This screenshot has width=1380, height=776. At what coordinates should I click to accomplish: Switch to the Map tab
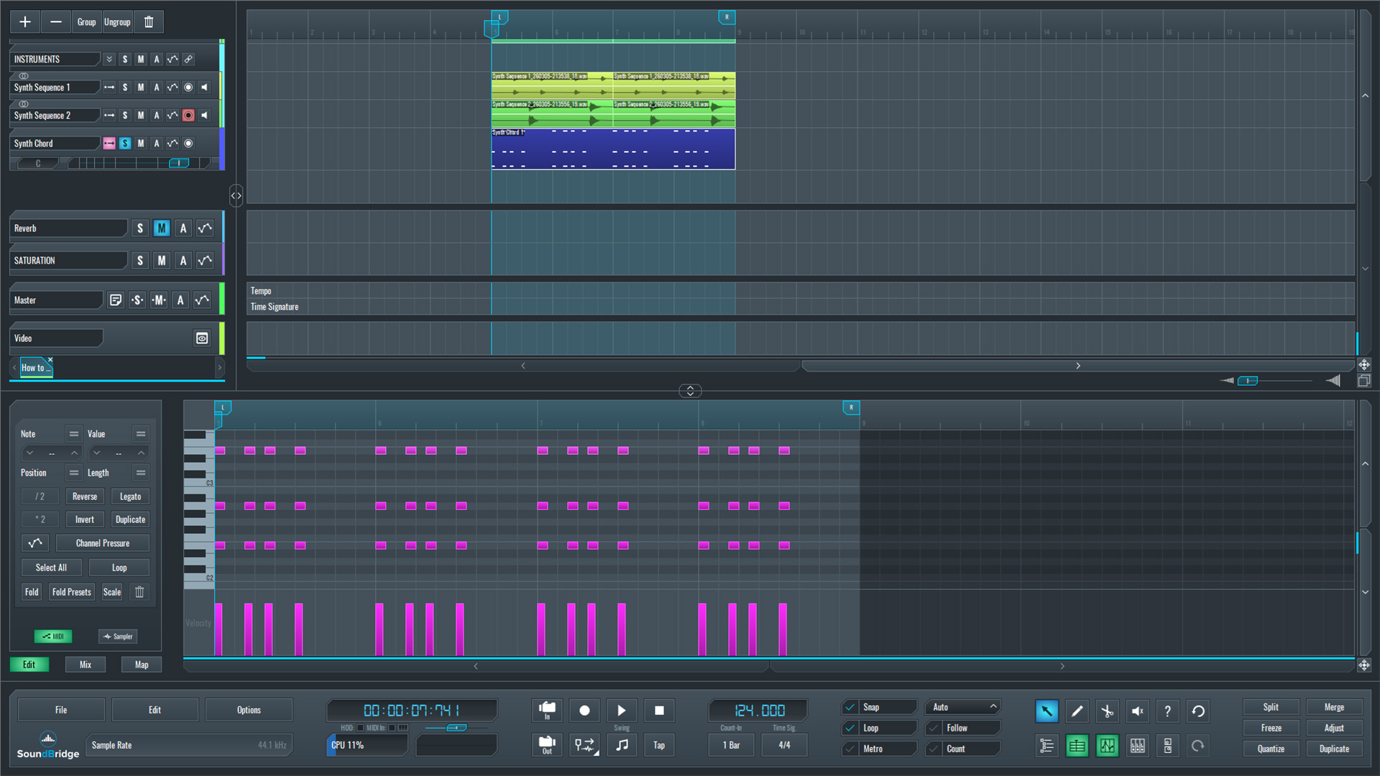142,665
